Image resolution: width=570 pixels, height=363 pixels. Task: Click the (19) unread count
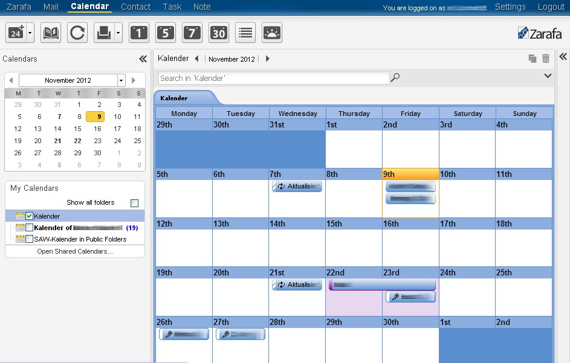pyautogui.click(x=132, y=228)
